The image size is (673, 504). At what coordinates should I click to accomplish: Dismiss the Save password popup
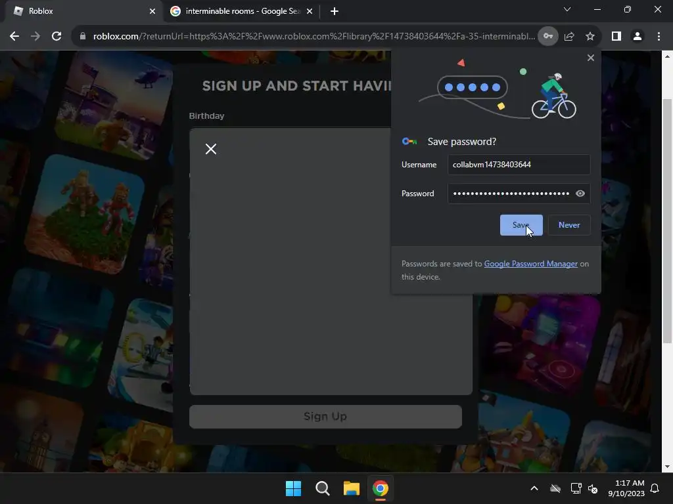(x=591, y=58)
